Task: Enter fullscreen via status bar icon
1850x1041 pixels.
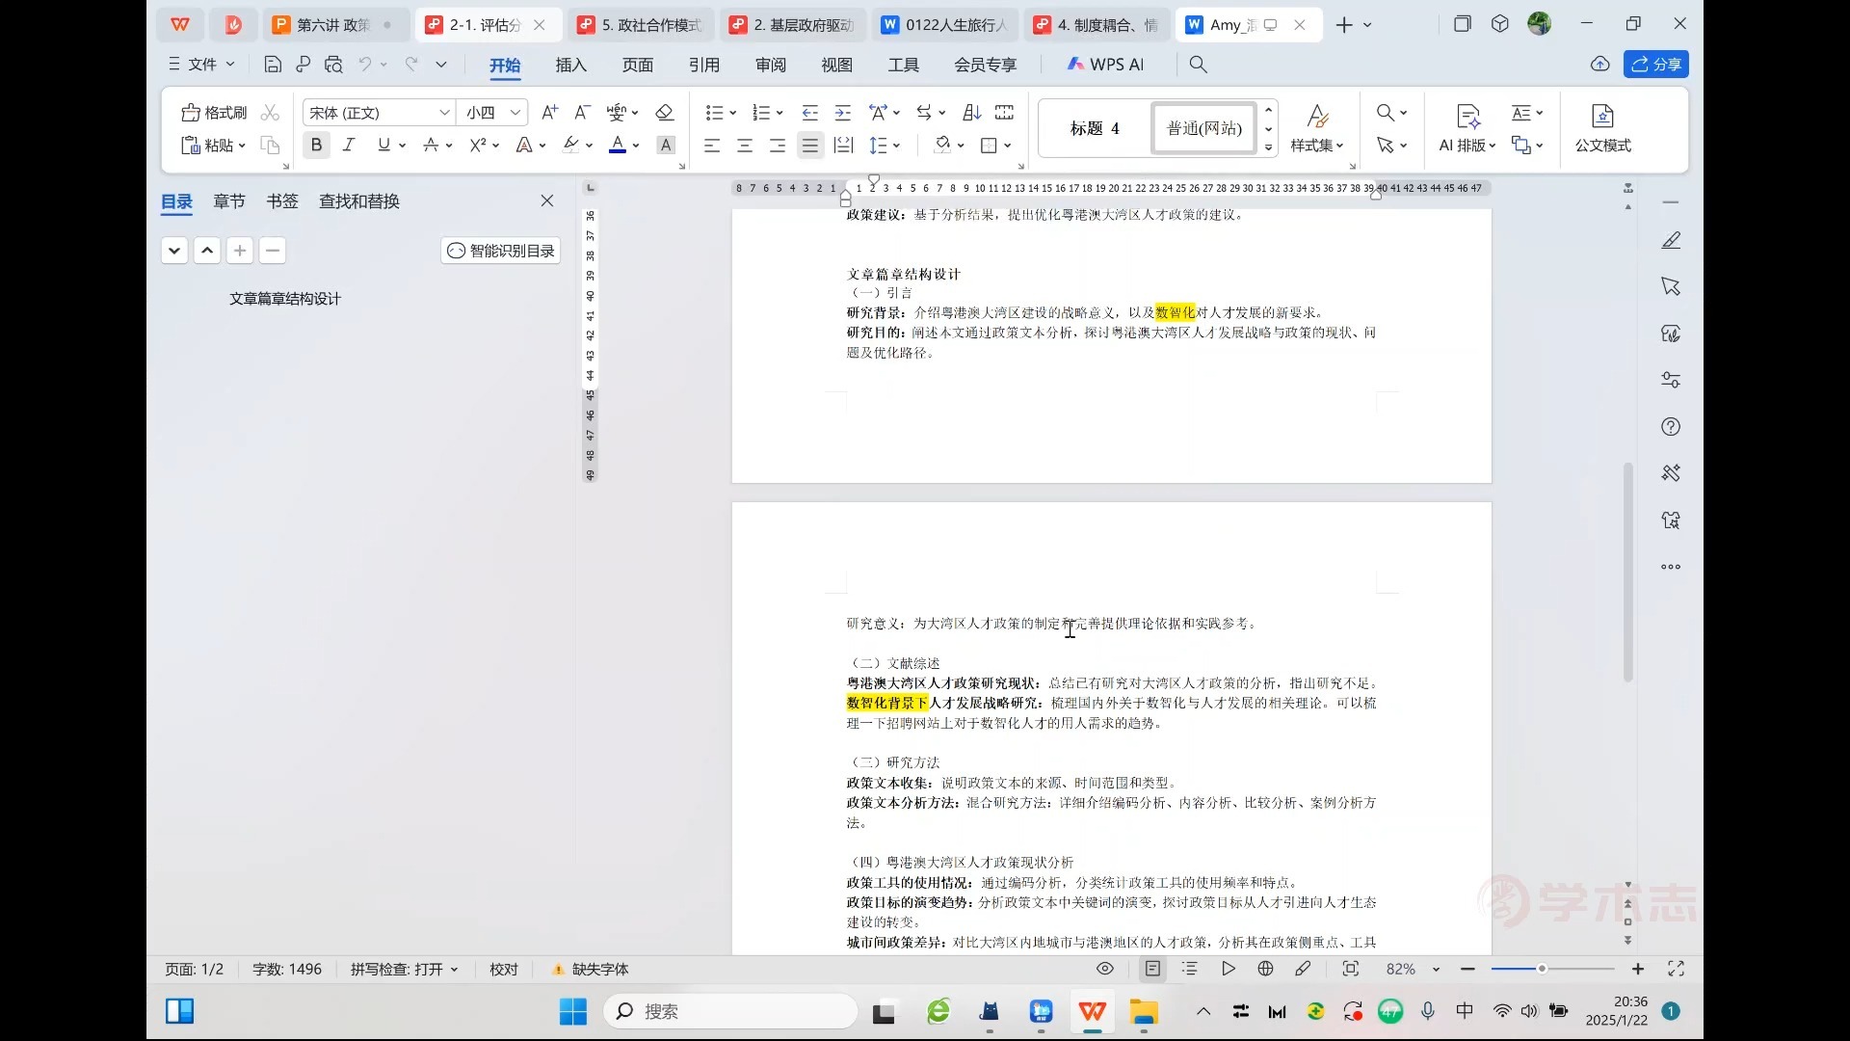Action: click(x=1677, y=969)
